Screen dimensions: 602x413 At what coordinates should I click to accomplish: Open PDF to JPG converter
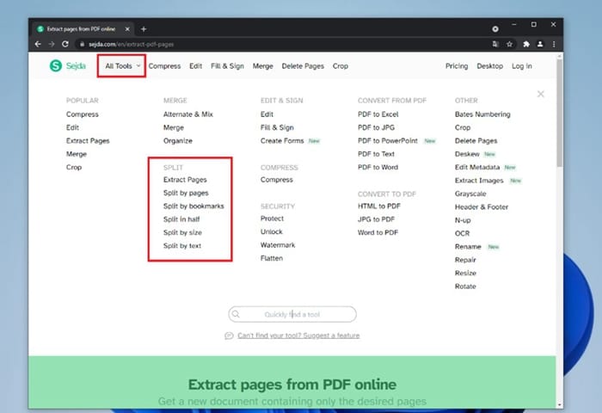click(377, 127)
